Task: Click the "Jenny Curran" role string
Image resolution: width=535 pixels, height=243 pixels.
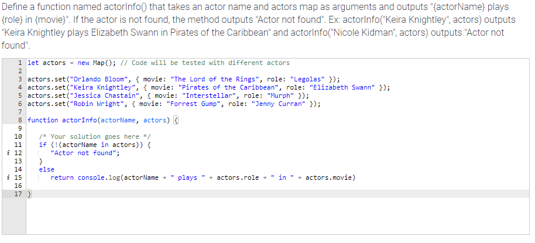Action: tap(278, 104)
